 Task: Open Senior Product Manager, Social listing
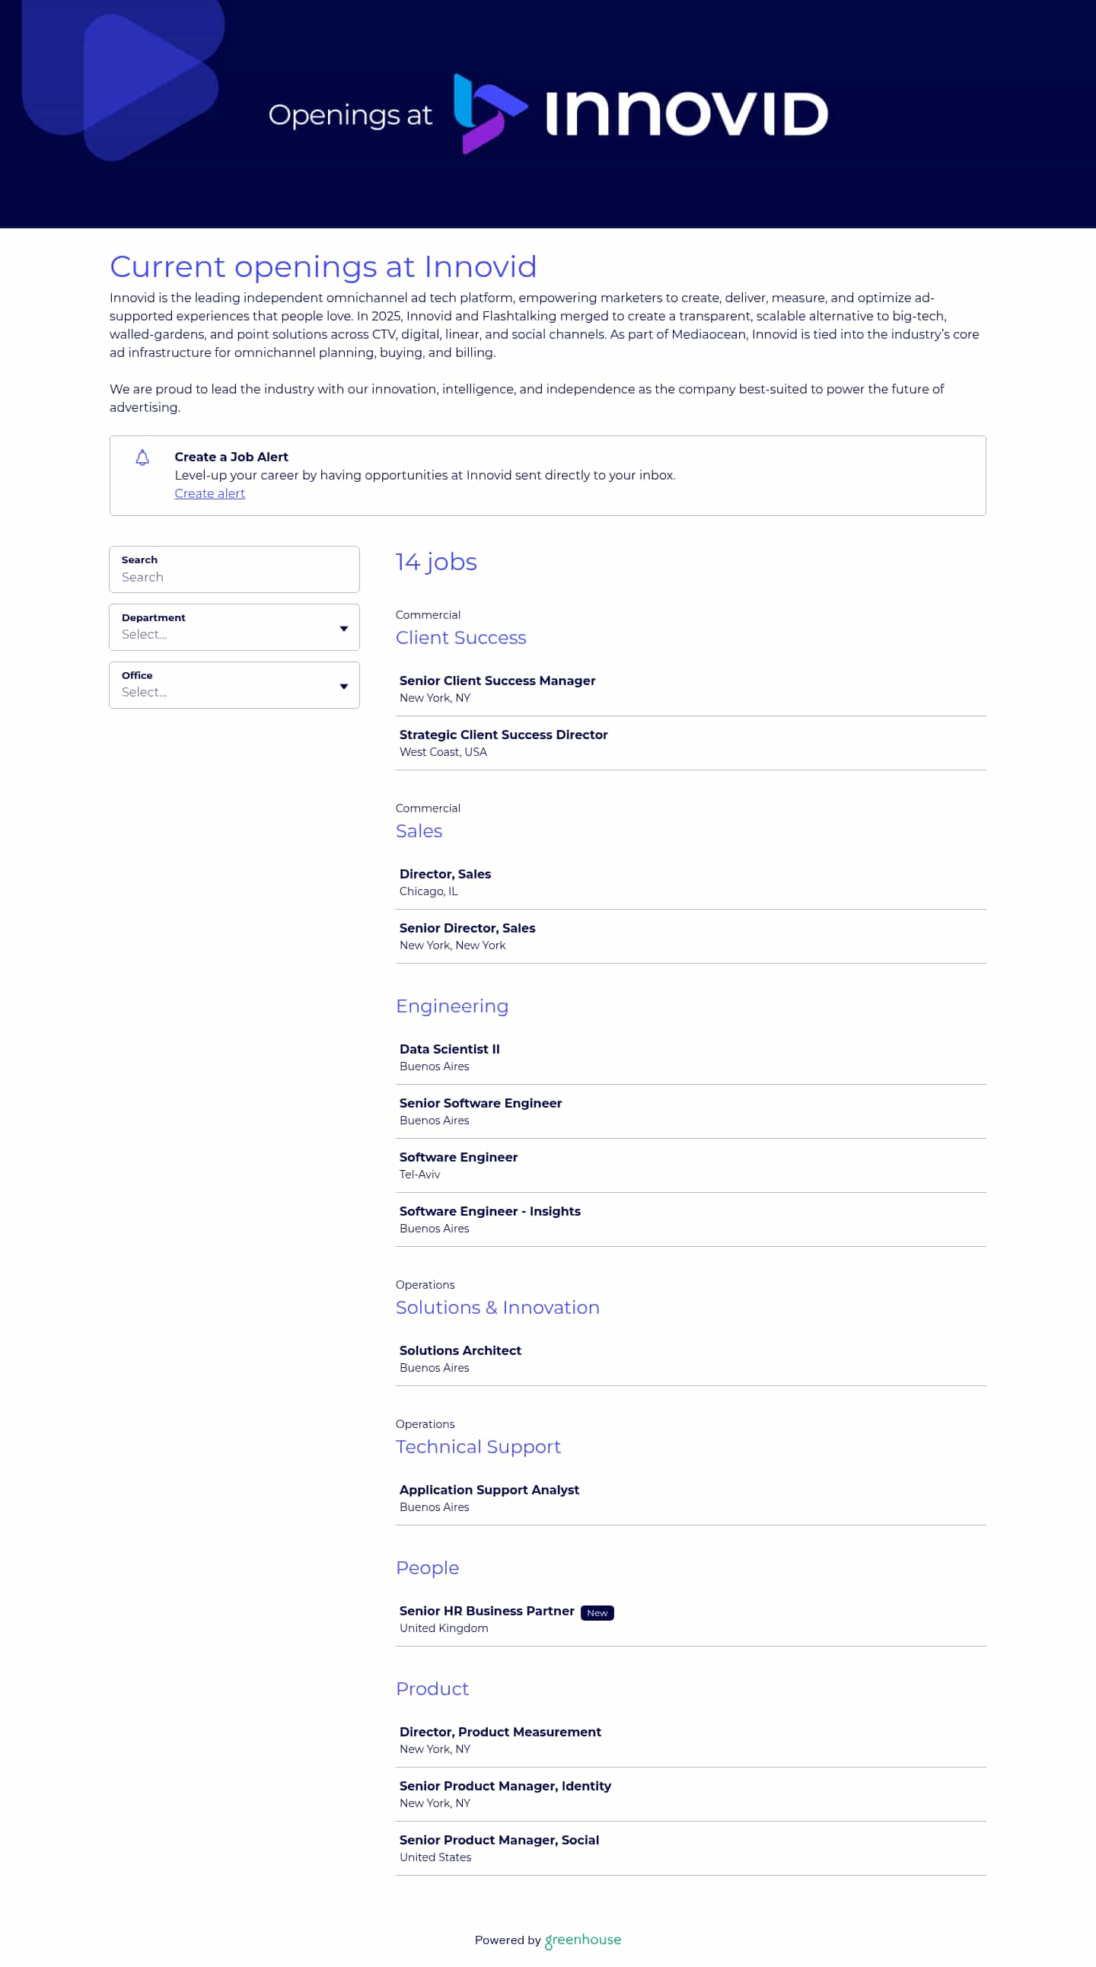tap(691, 1849)
